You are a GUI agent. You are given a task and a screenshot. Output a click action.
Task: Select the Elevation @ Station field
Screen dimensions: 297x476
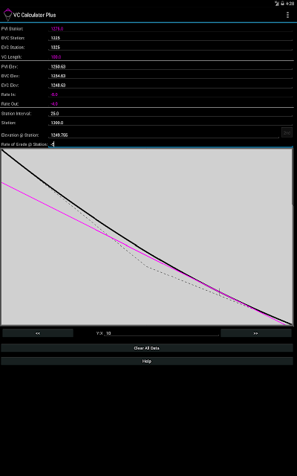point(163,135)
